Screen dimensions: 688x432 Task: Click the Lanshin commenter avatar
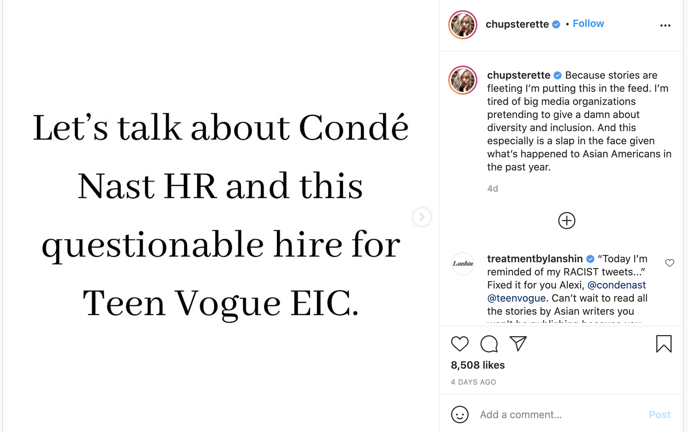[x=463, y=263]
